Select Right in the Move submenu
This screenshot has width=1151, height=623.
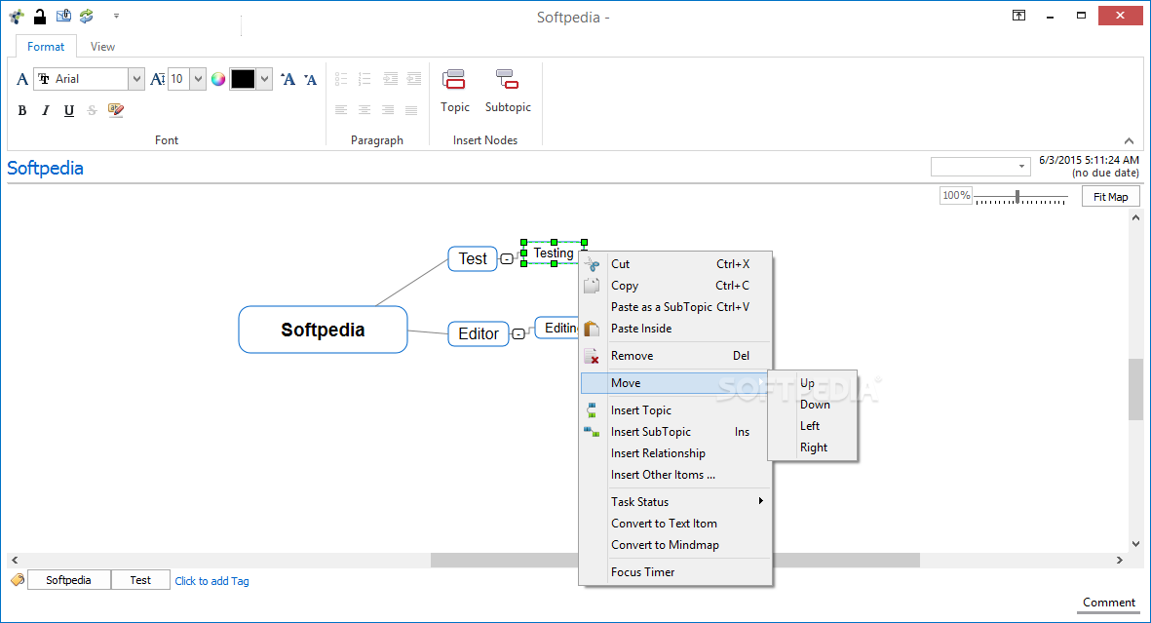point(813,448)
